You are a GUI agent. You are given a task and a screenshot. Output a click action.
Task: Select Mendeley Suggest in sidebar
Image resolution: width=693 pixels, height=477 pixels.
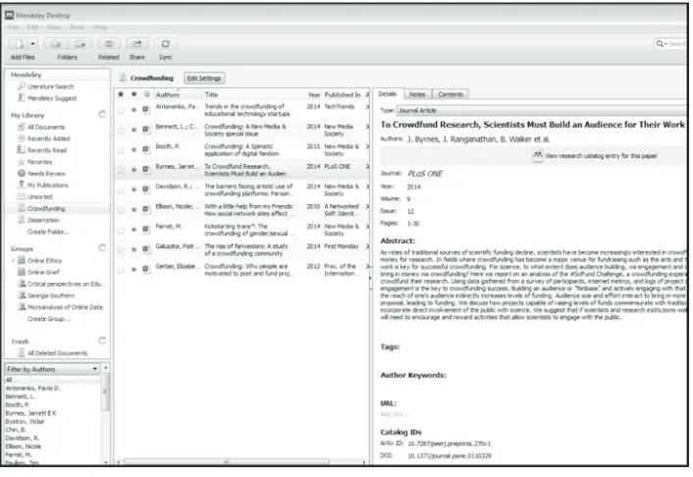click(x=51, y=98)
